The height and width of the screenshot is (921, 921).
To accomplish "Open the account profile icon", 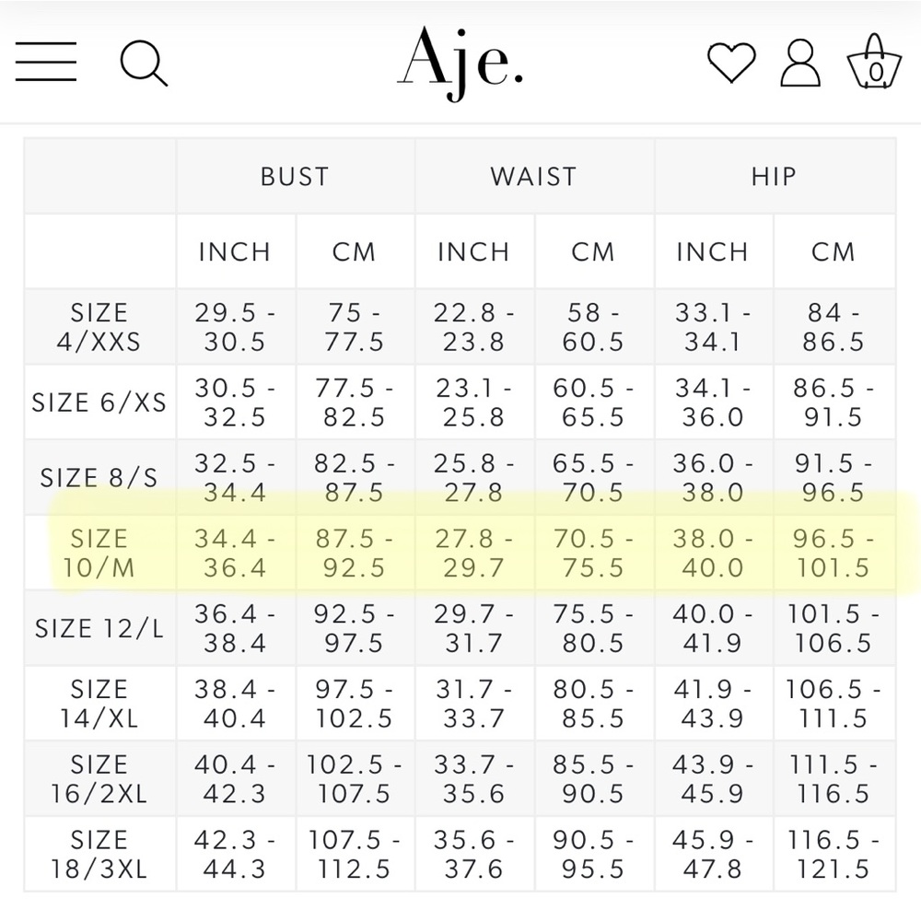I will tap(800, 63).
